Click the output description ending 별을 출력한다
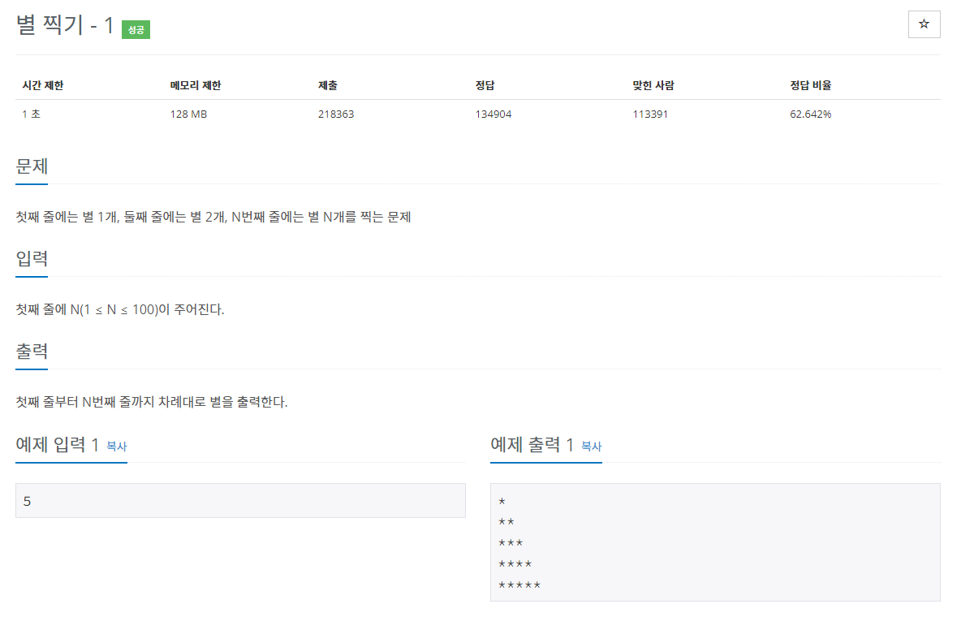This screenshot has width=961, height=617. 152,403
